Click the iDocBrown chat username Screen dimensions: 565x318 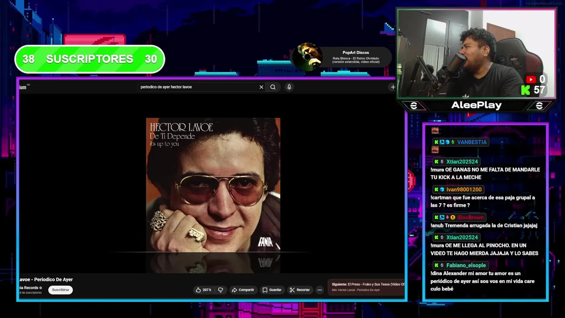click(x=471, y=217)
